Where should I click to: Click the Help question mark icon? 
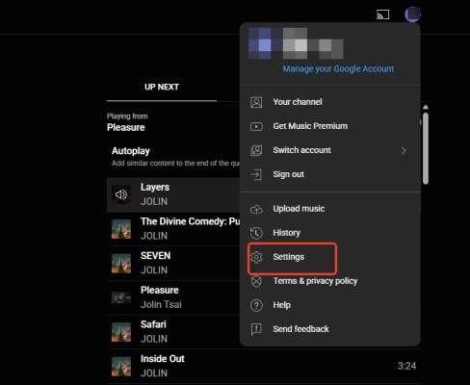click(x=256, y=305)
